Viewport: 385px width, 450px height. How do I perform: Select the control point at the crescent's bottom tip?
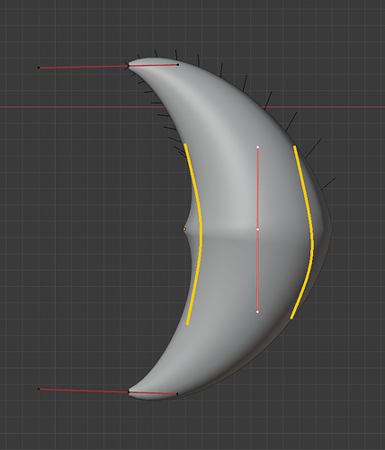pos(129,391)
